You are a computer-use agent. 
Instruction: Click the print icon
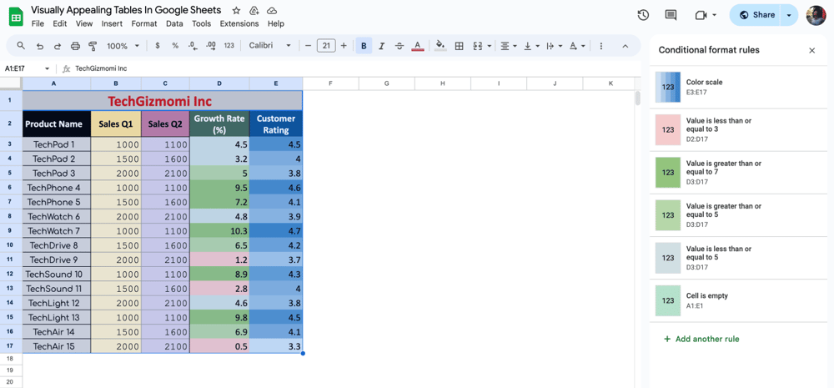[75, 46]
